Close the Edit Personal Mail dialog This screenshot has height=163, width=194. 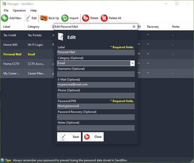pos(134,27)
